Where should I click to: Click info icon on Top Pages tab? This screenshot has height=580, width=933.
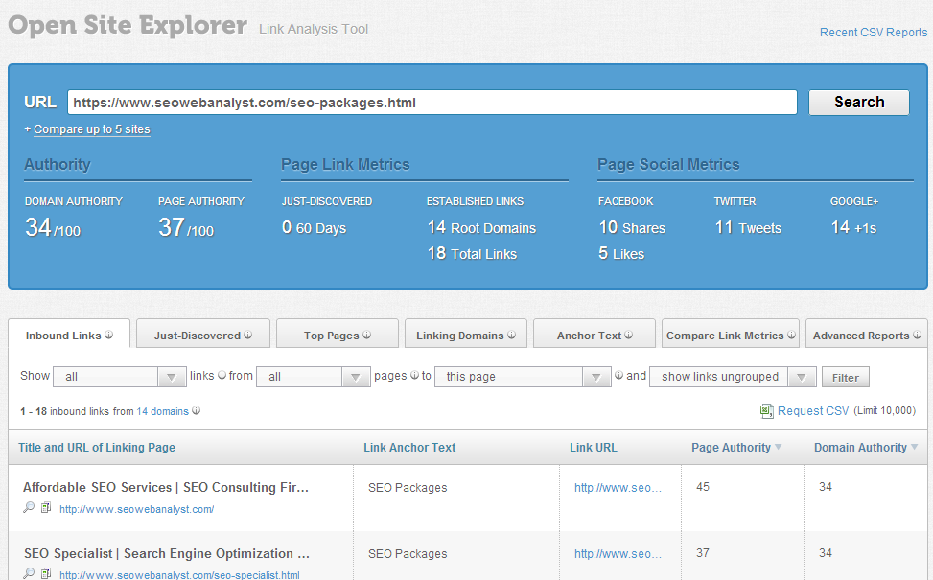tap(366, 335)
